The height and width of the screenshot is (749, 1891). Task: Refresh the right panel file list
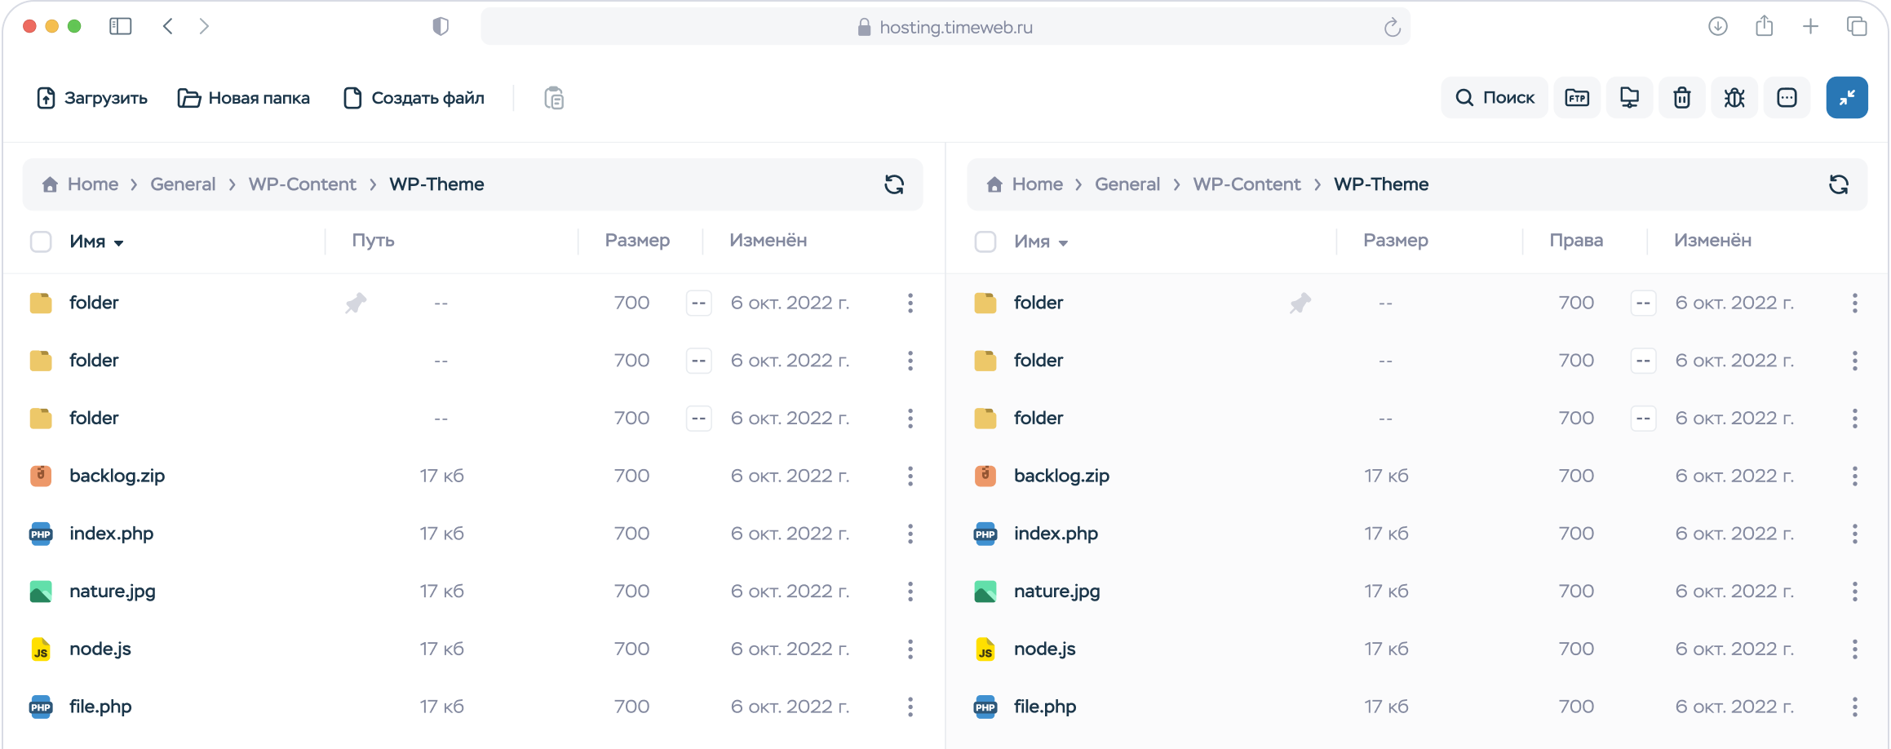tap(1839, 184)
